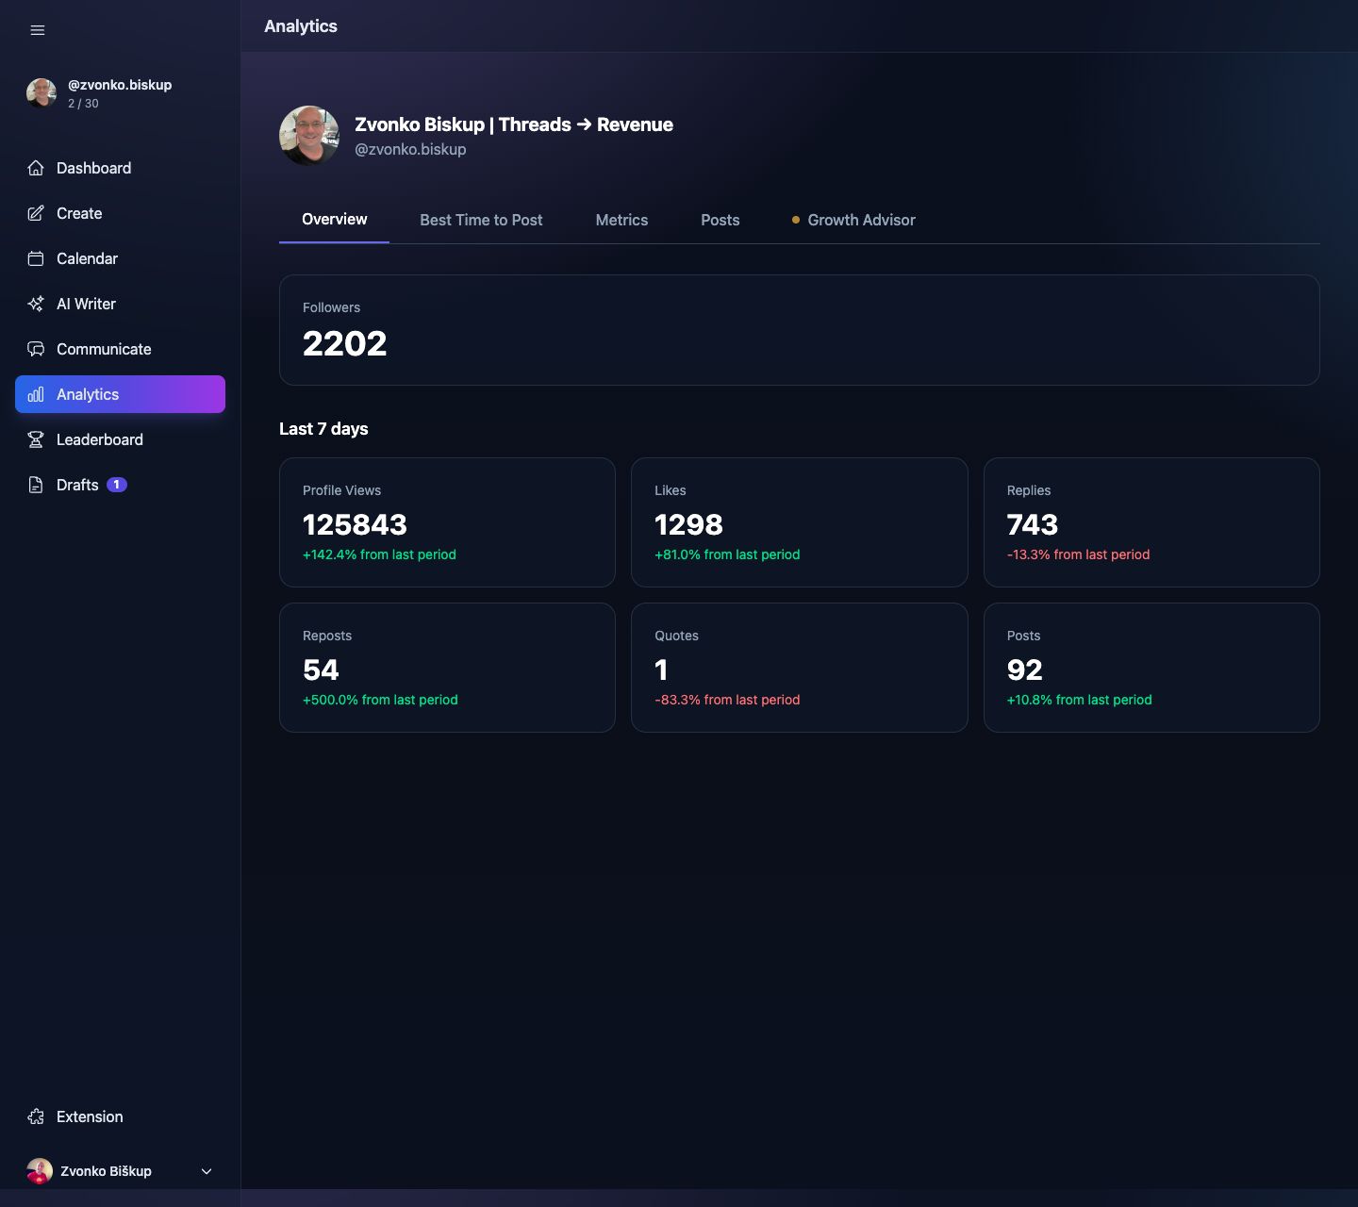The image size is (1358, 1207).
Task: Click the Last 7 days heading
Action: pos(323,429)
